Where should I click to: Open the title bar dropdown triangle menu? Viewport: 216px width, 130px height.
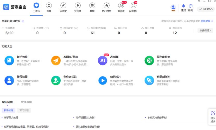pos(199,1)
